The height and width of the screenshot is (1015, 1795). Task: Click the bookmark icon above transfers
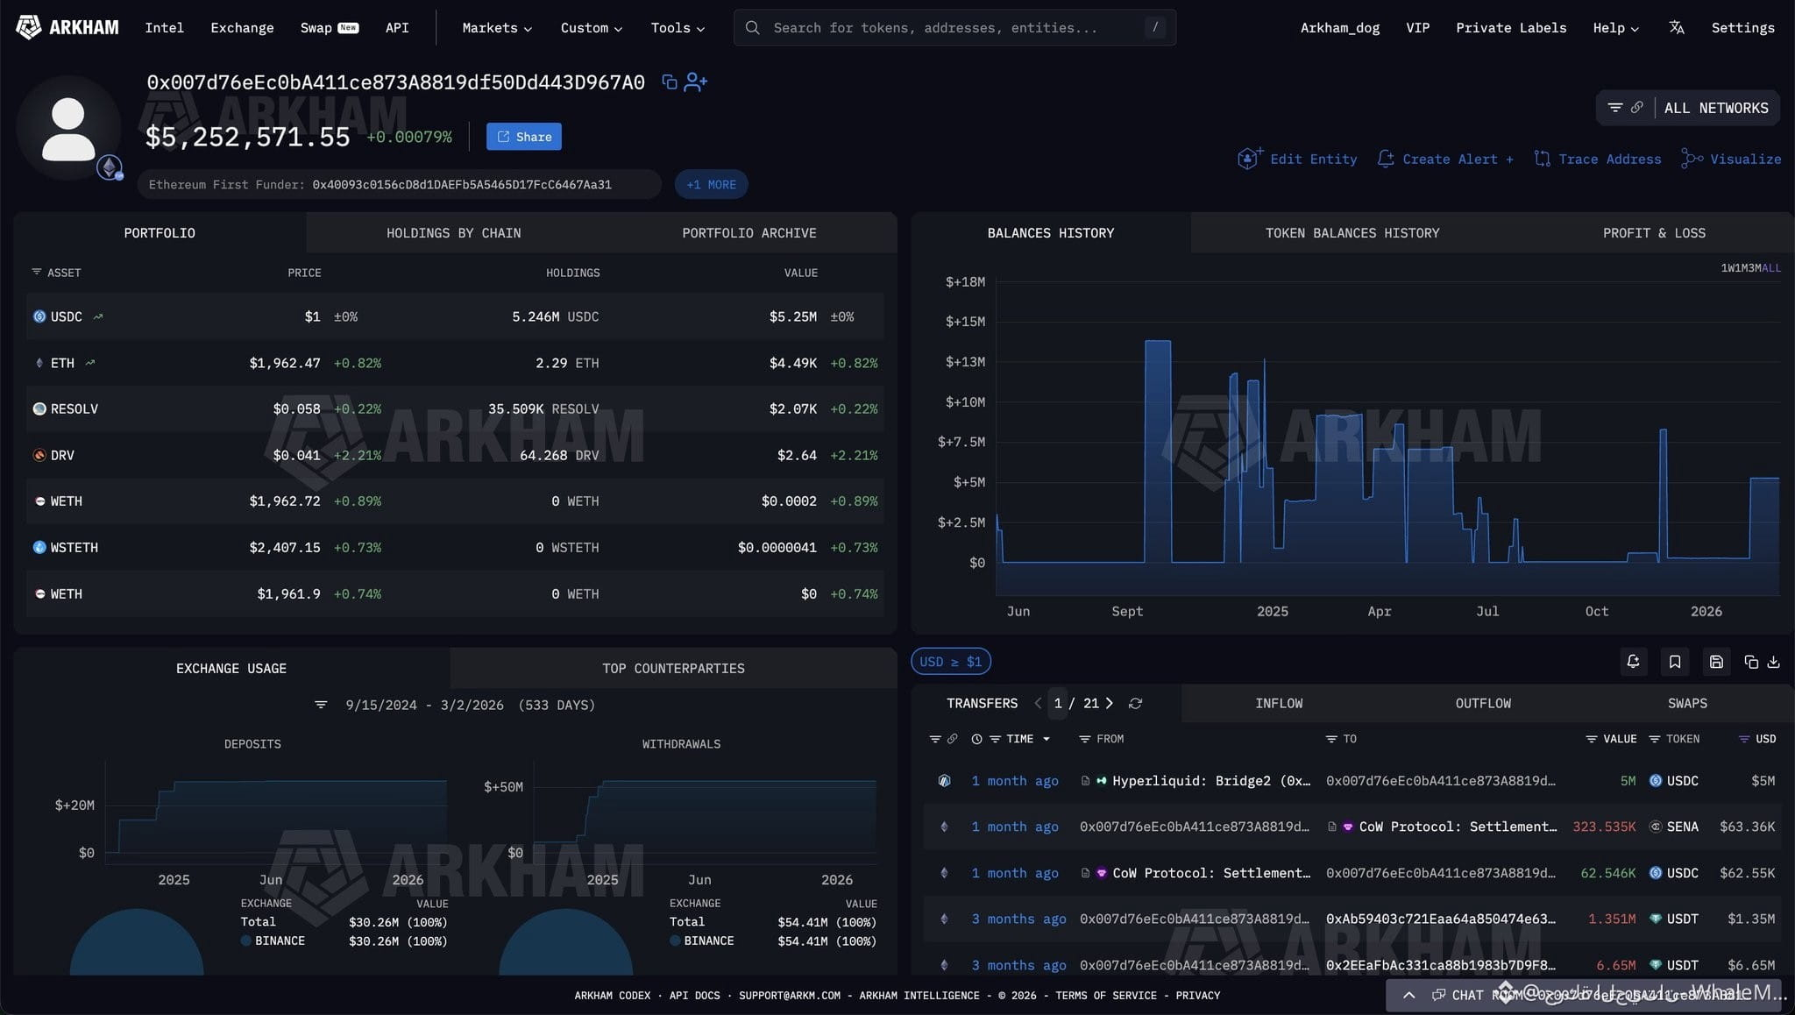(x=1675, y=662)
